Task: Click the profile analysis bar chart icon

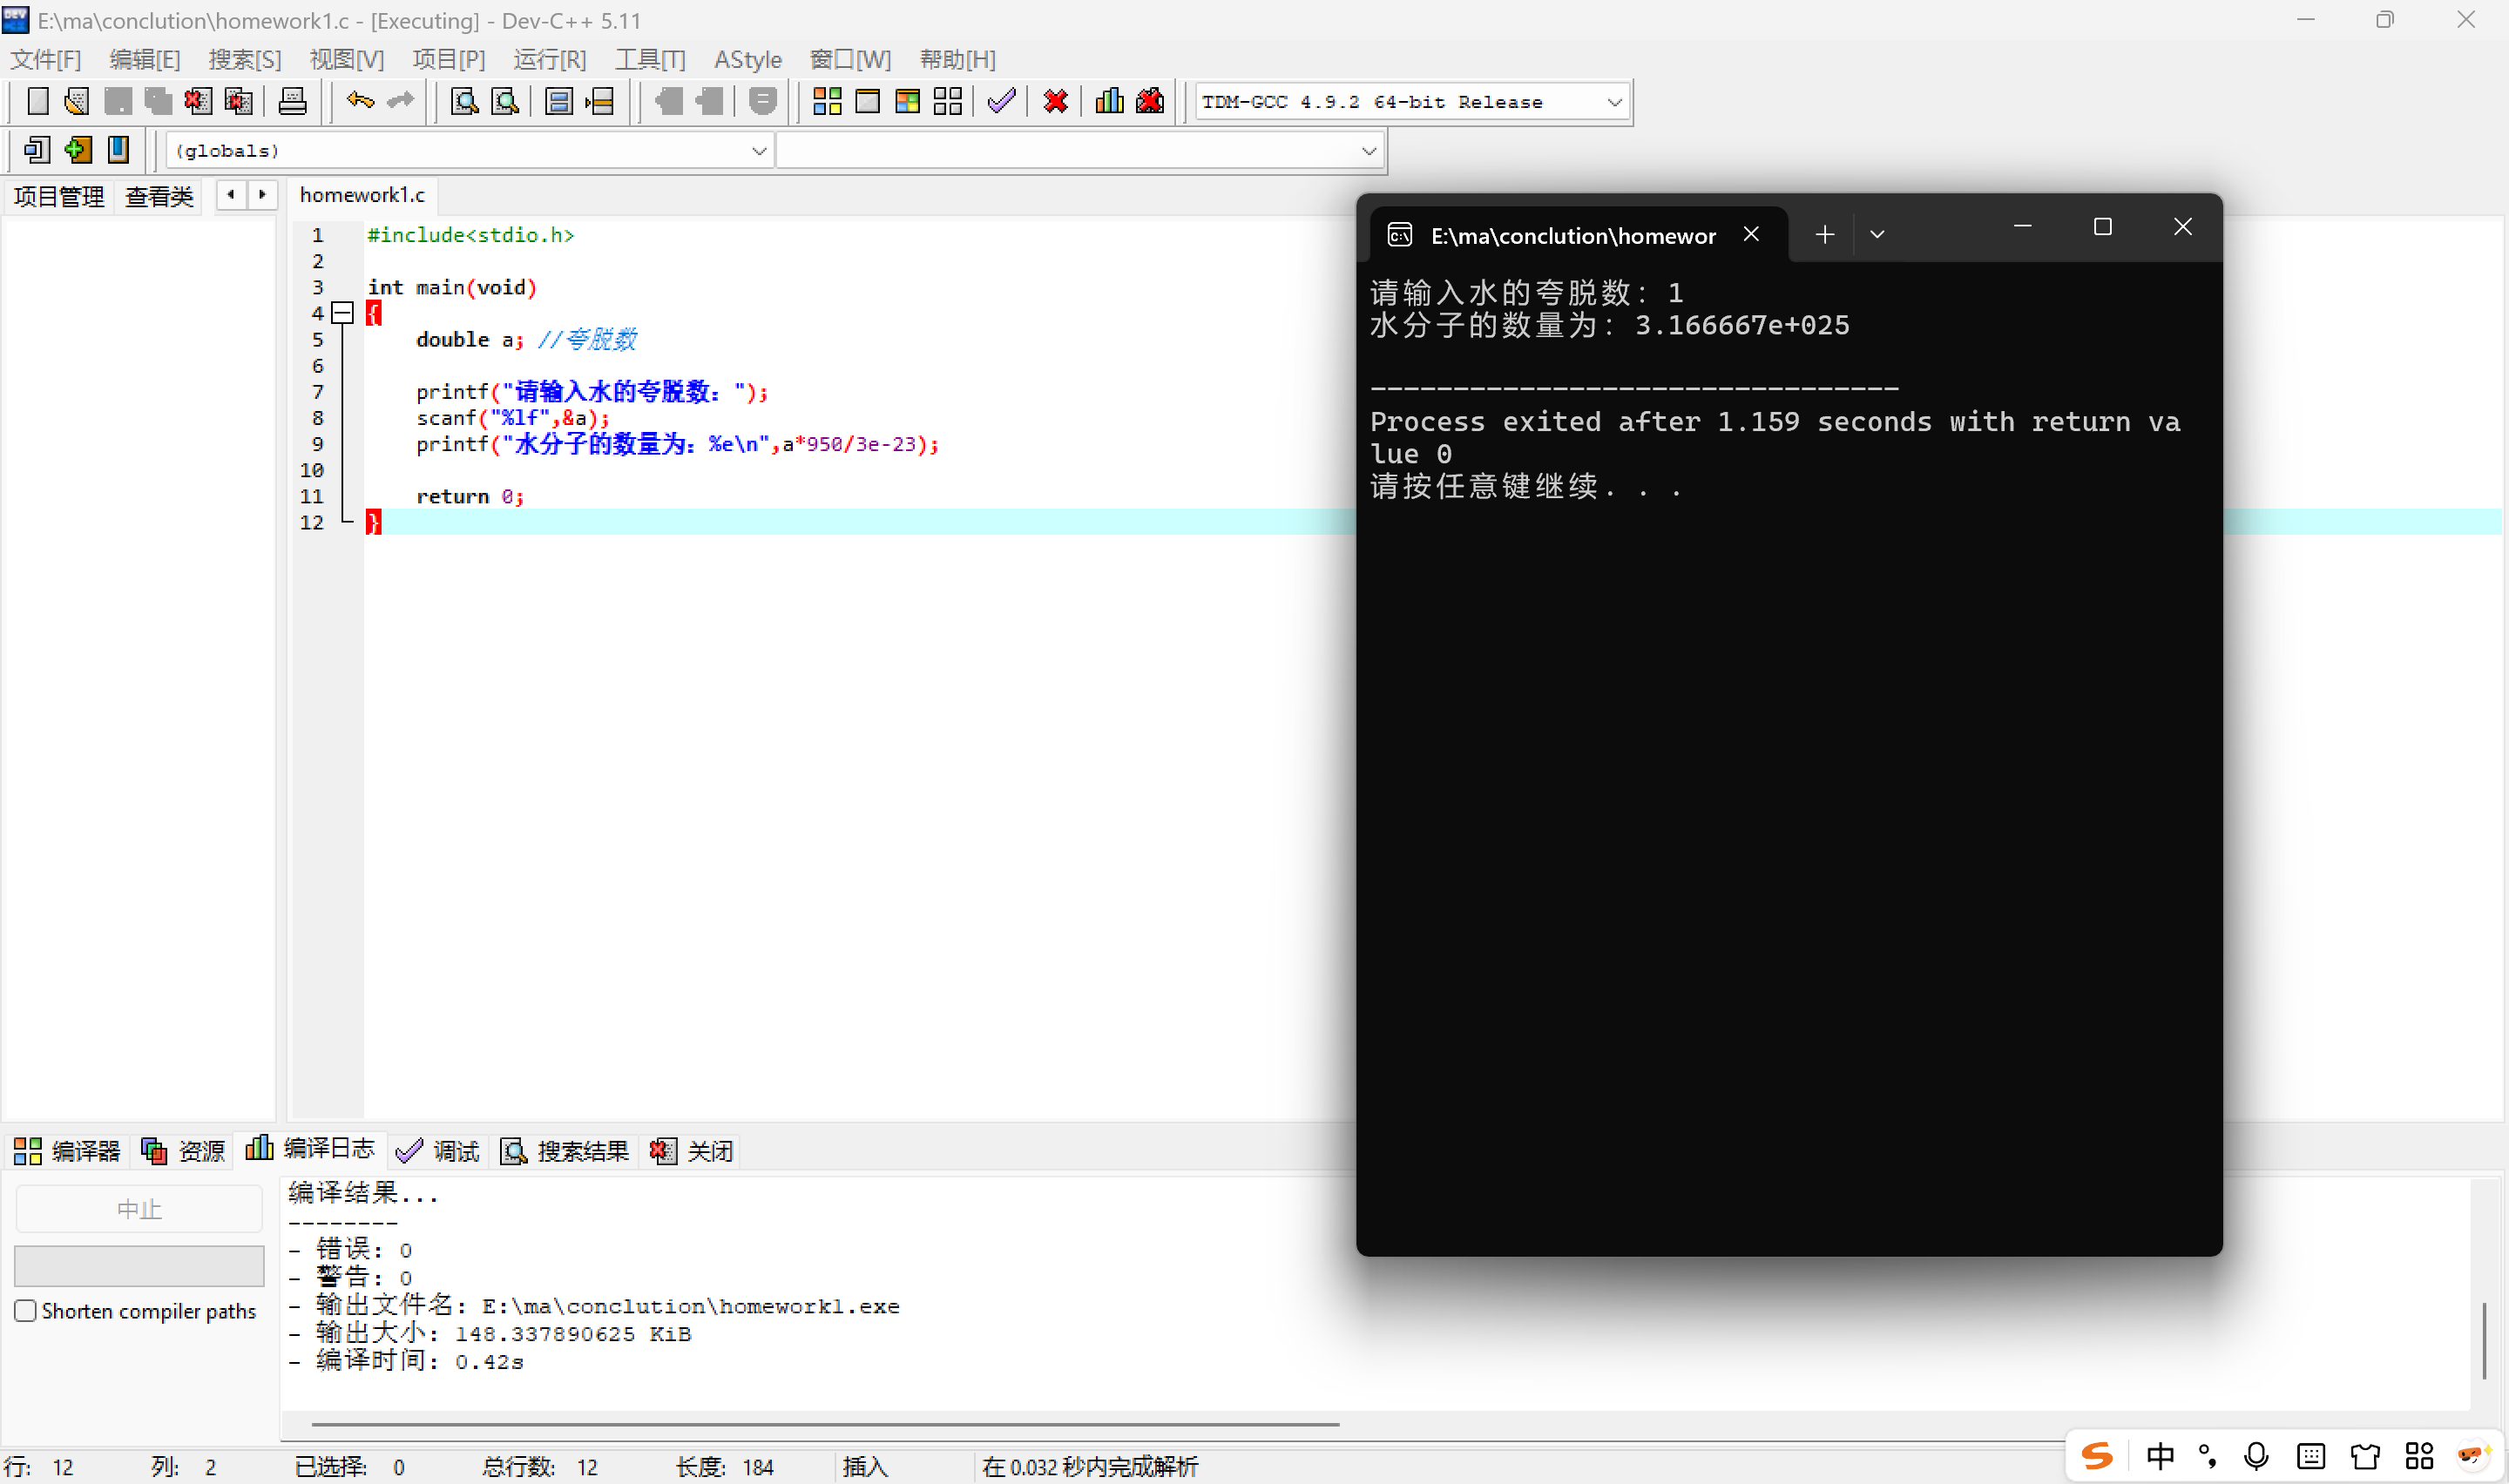Action: coord(1109,101)
